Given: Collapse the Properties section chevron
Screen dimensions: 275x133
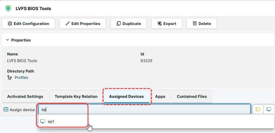Looking at the screenshot, I should [x=7, y=40].
